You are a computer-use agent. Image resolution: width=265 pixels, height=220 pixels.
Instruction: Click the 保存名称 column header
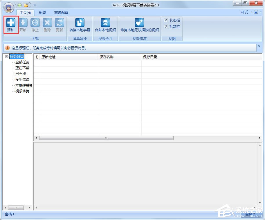(x=120, y=57)
